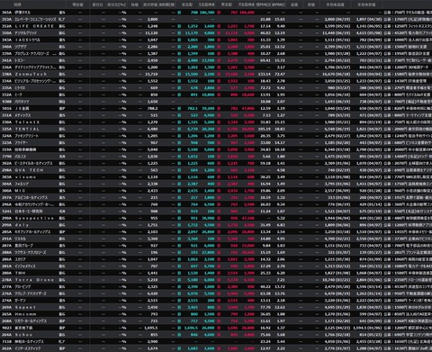The height and width of the screenshot is (352, 432).
Task: Click teal order icon in GVA TECH row
Action: [x=179, y=170]
